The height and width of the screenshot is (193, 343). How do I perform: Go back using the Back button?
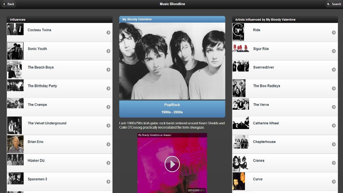click(9, 4)
